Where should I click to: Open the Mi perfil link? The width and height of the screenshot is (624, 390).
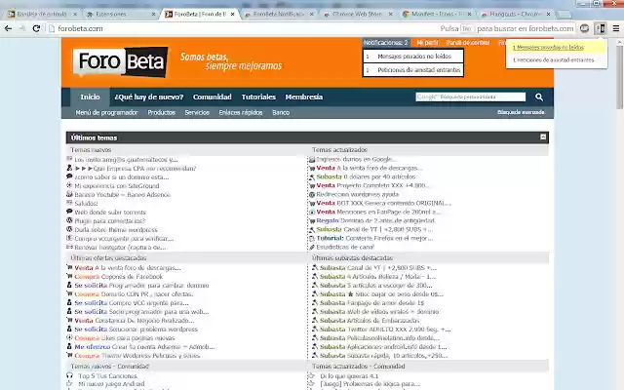427,43
